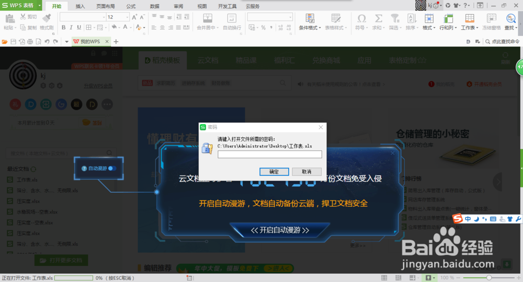Select the 稻壳模板 tab in the start page

[163, 60]
